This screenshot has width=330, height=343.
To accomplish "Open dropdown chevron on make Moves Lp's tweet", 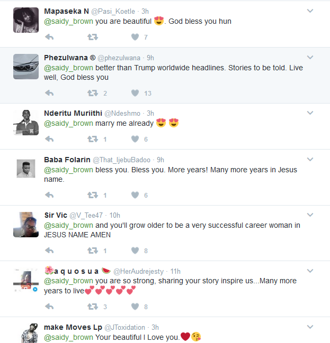I will [310, 327].
